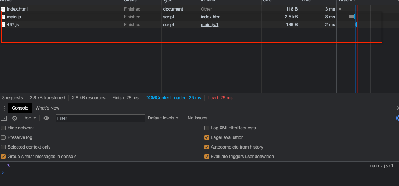
Task: Click Load: 29 ms summary
Action: 220,98
